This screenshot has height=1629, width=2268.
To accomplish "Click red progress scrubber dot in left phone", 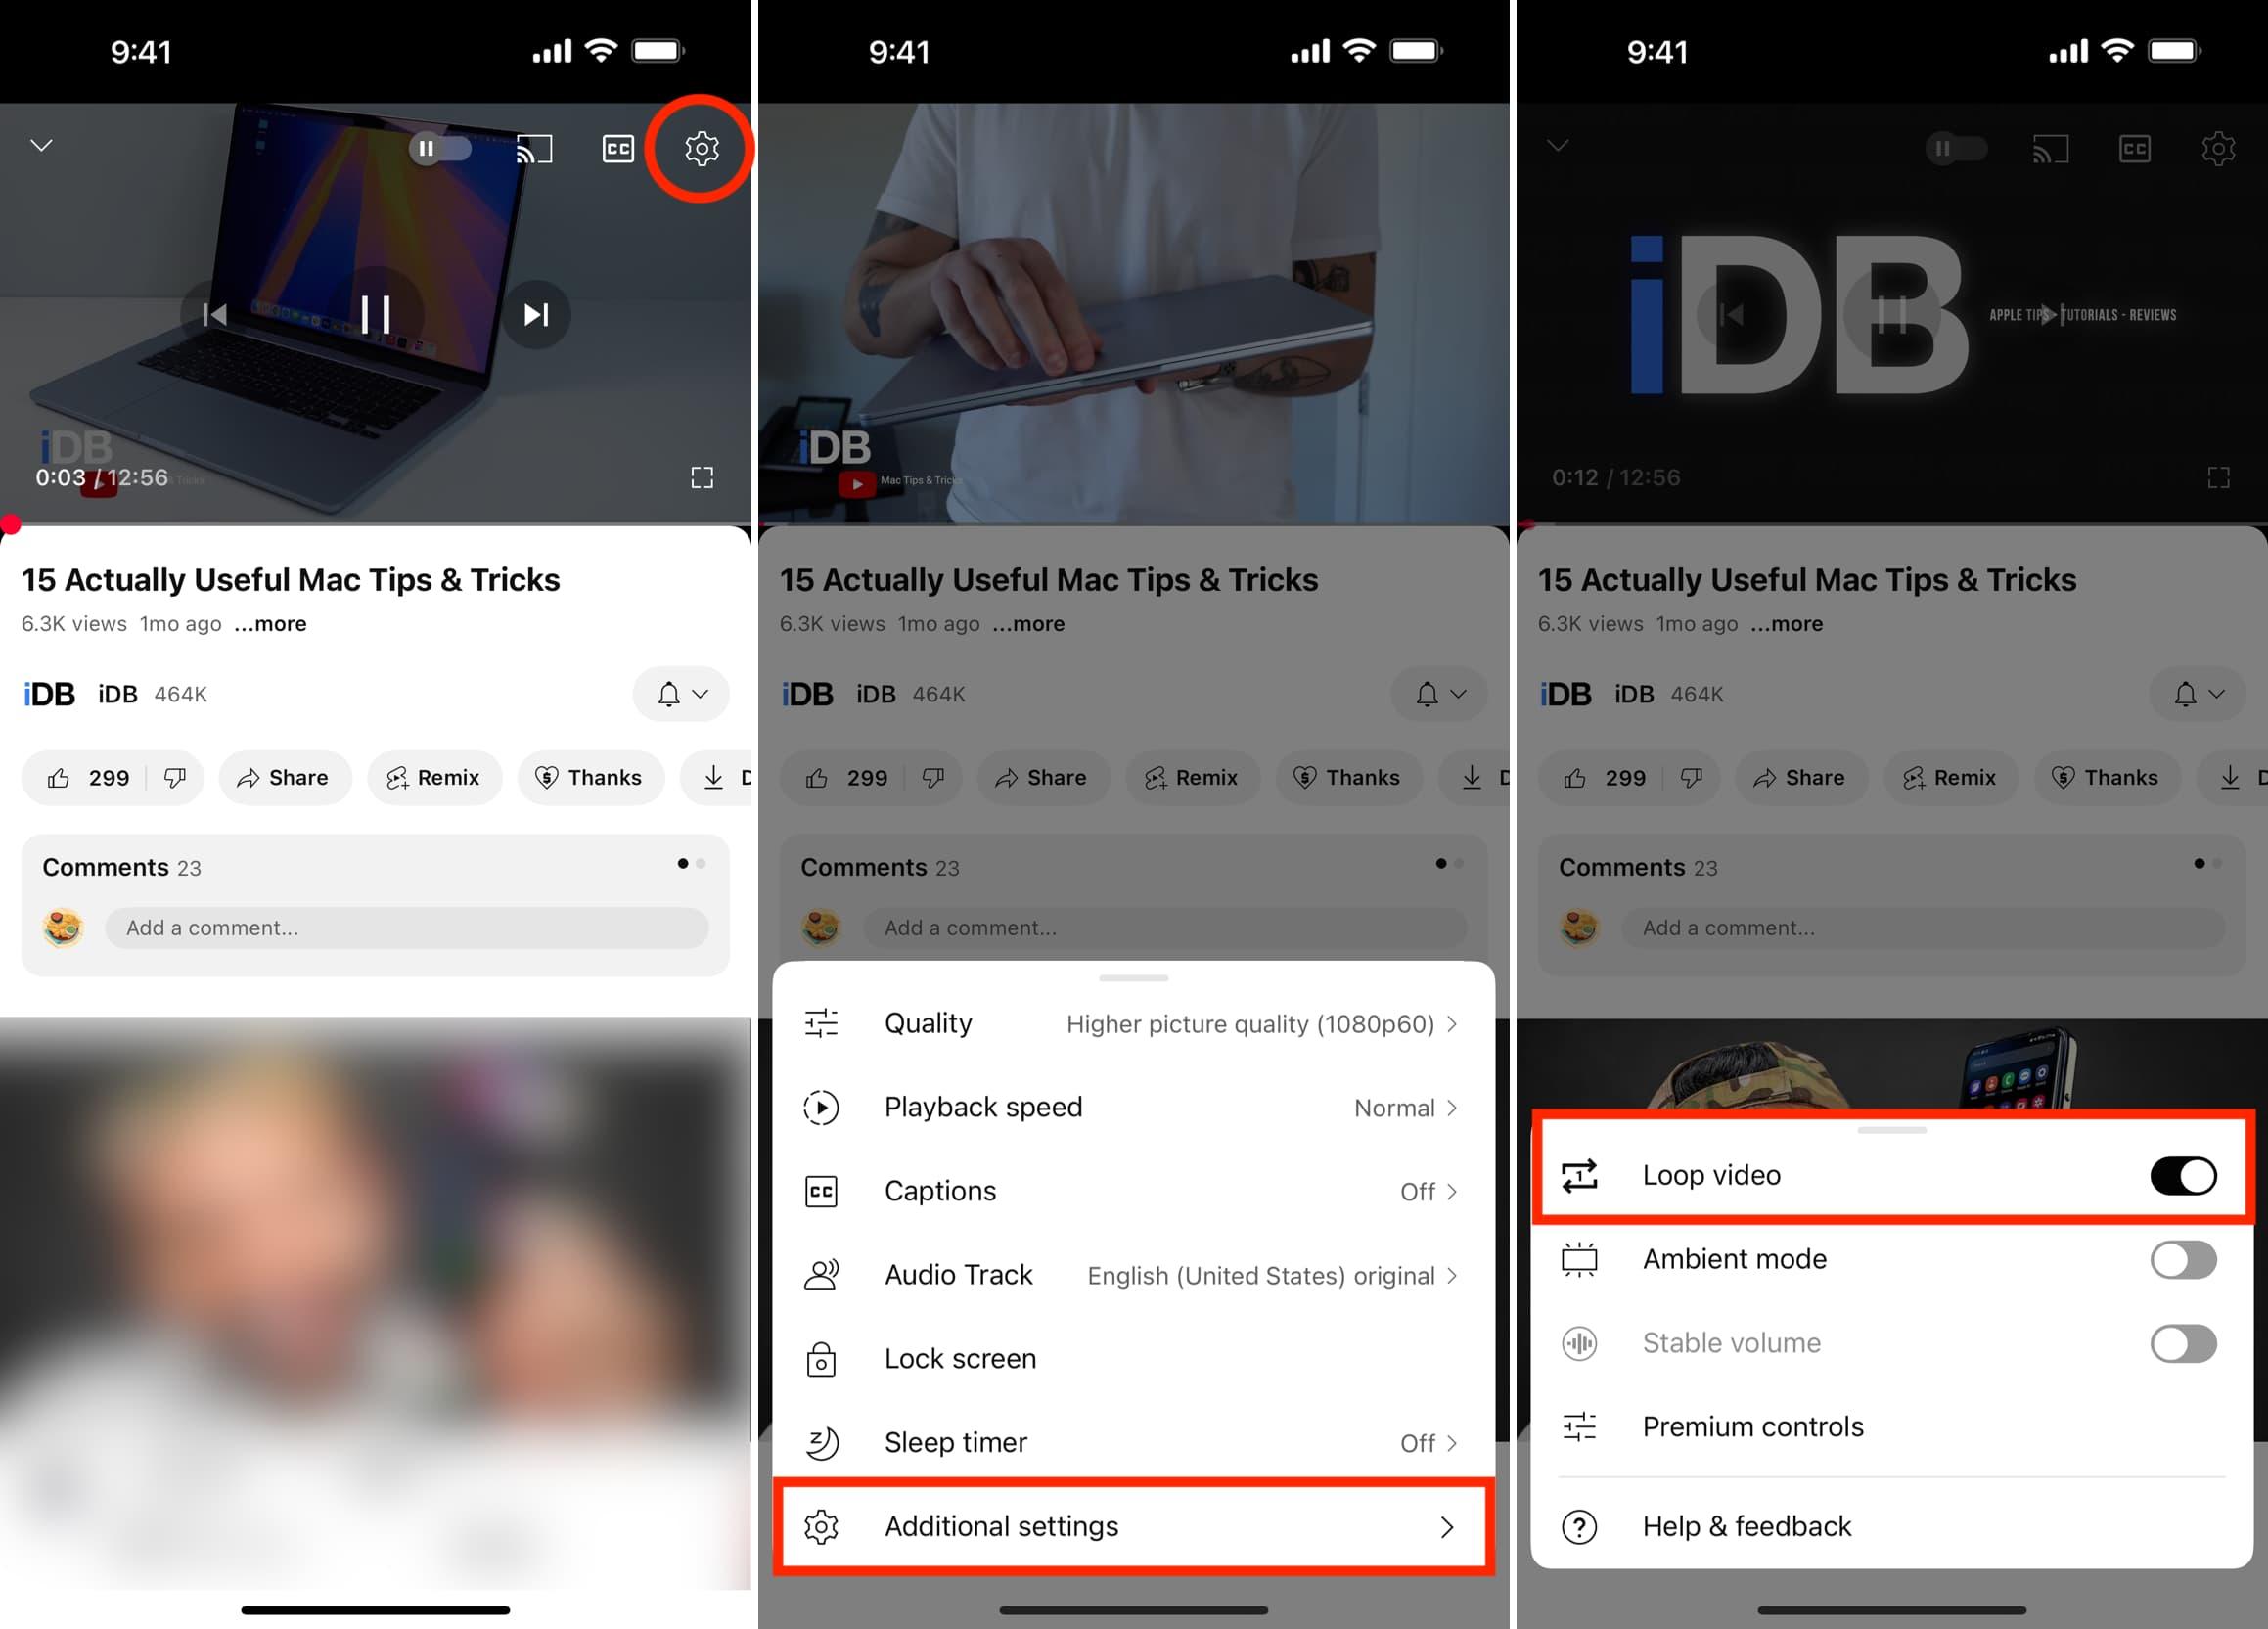I will click(11, 523).
